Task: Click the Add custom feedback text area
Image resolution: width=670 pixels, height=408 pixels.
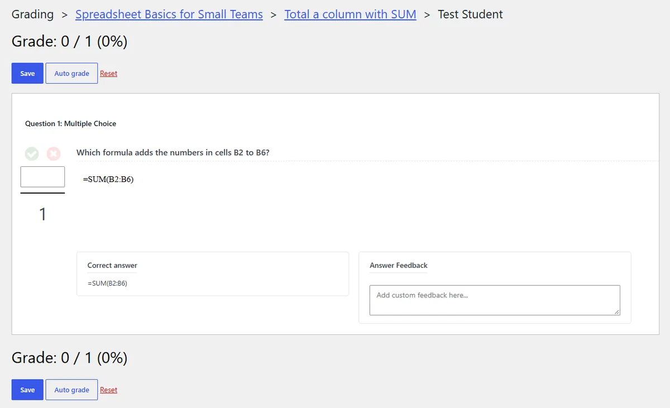Action: pos(495,300)
